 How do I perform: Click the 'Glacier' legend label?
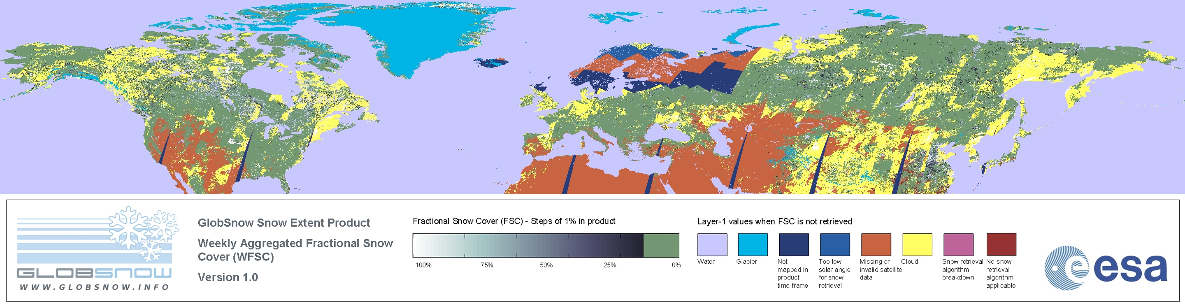[747, 261]
